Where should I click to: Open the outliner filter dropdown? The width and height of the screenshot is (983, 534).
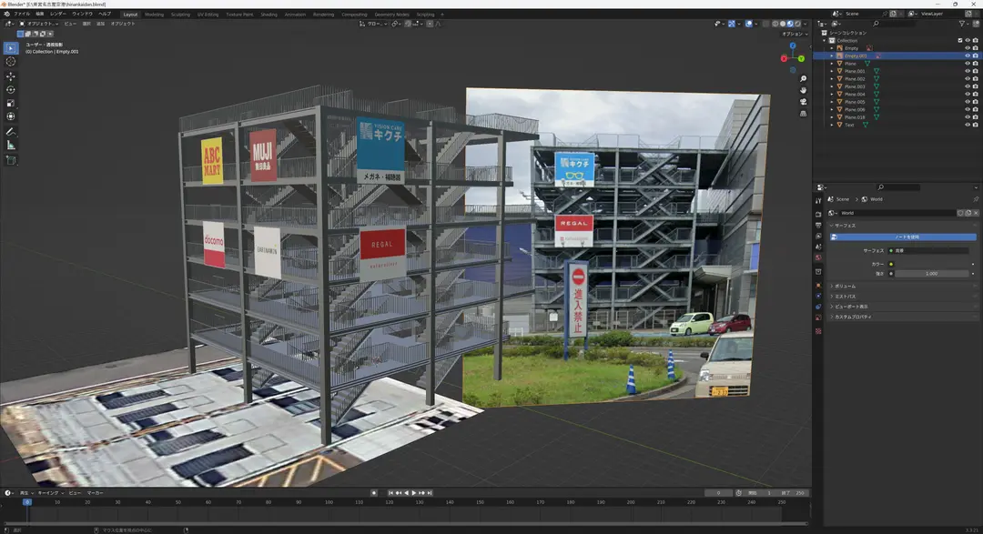click(x=964, y=24)
